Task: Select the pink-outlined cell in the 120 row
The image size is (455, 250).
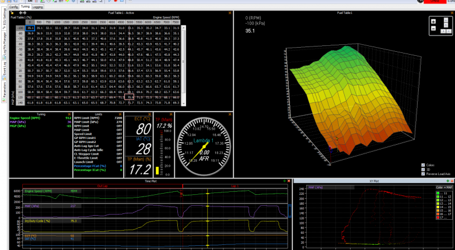Action: tap(129, 97)
